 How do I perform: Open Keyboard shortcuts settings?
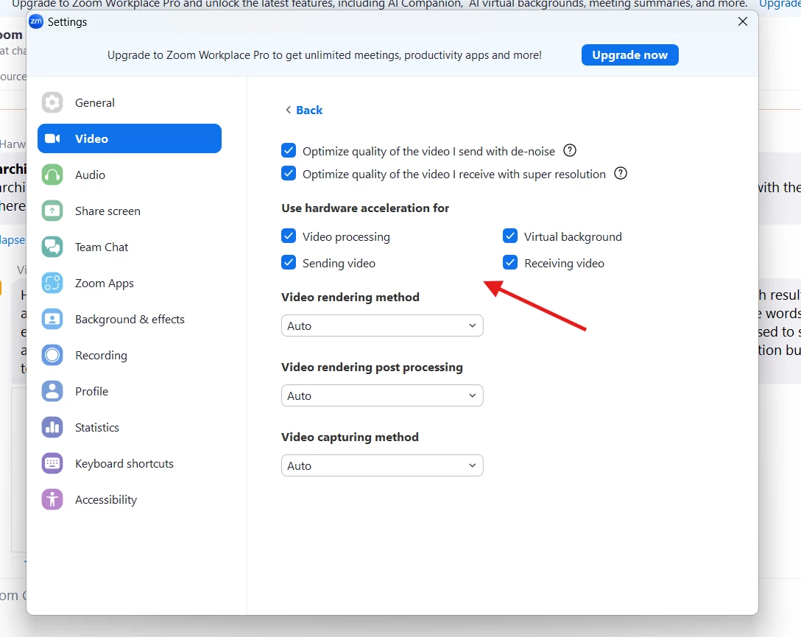(x=130, y=463)
